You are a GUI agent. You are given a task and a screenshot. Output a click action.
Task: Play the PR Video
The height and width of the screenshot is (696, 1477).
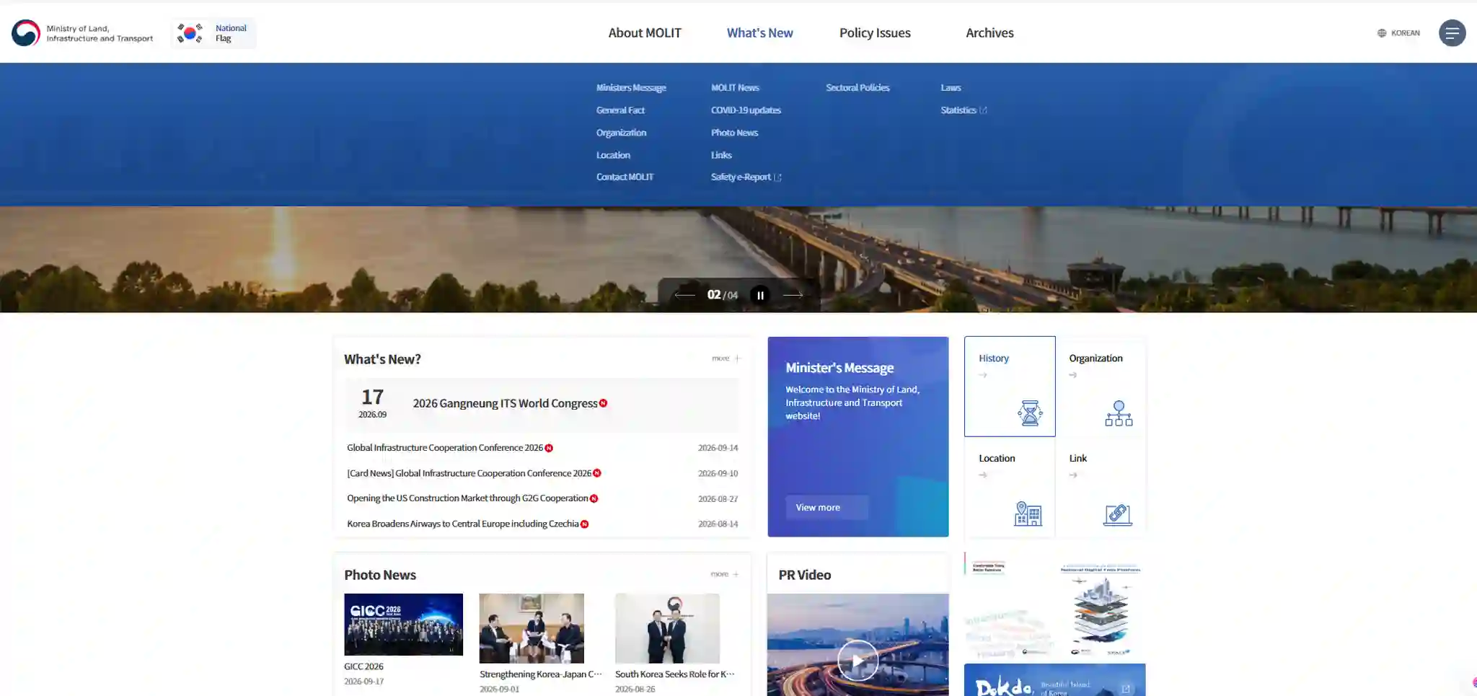[x=857, y=660]
